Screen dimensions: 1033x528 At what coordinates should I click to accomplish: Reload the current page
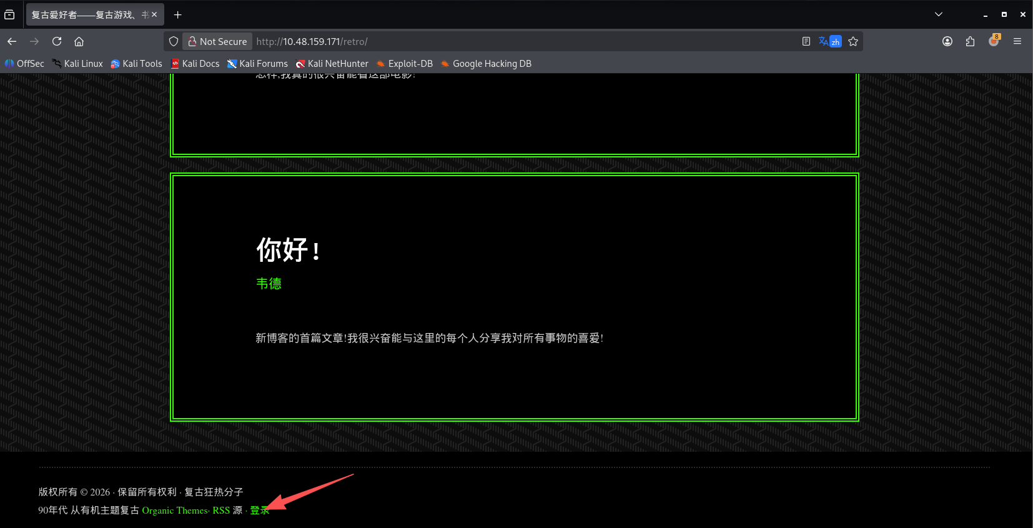pos(57,41)
